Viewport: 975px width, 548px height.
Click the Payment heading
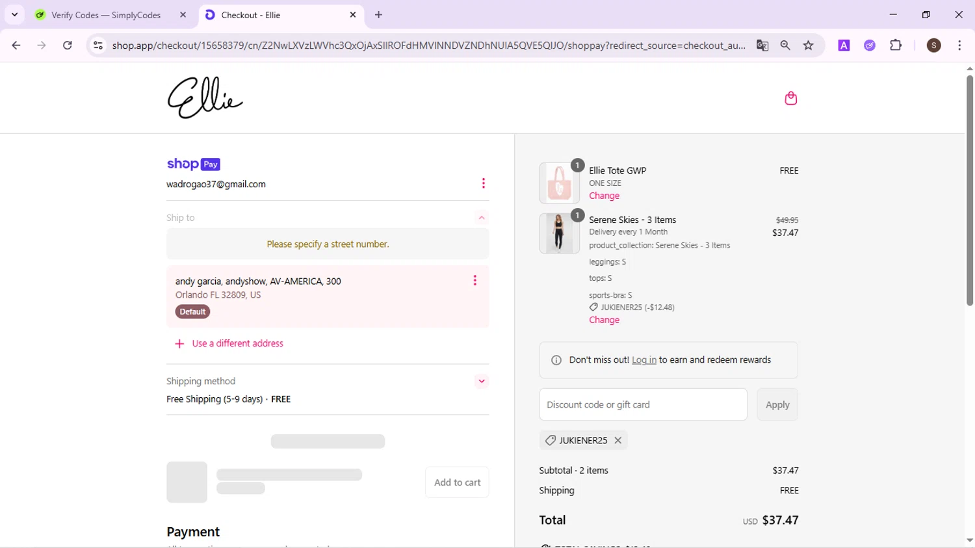pos(193,532)
